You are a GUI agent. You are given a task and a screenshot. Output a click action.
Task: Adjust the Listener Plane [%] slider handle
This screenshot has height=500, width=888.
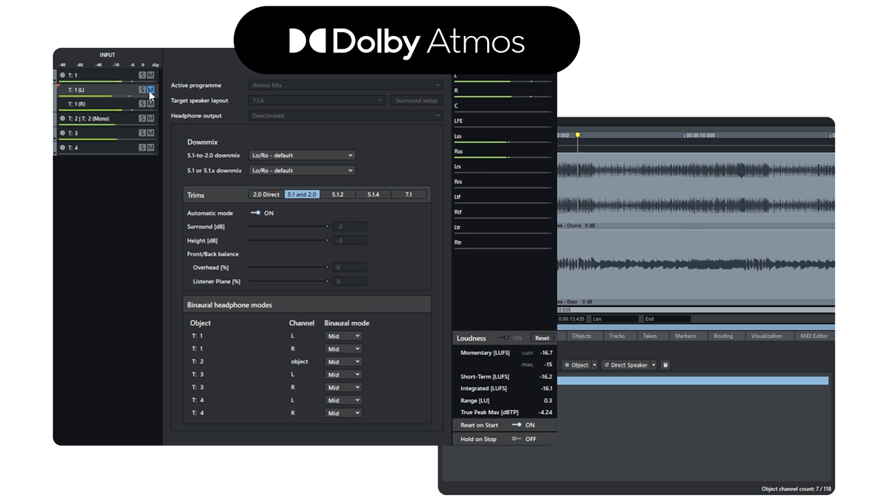click(327, 281)
